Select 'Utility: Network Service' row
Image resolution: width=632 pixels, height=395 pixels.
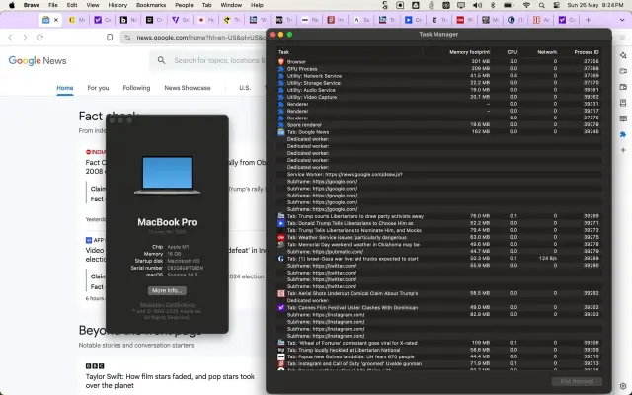coord(438,76)
